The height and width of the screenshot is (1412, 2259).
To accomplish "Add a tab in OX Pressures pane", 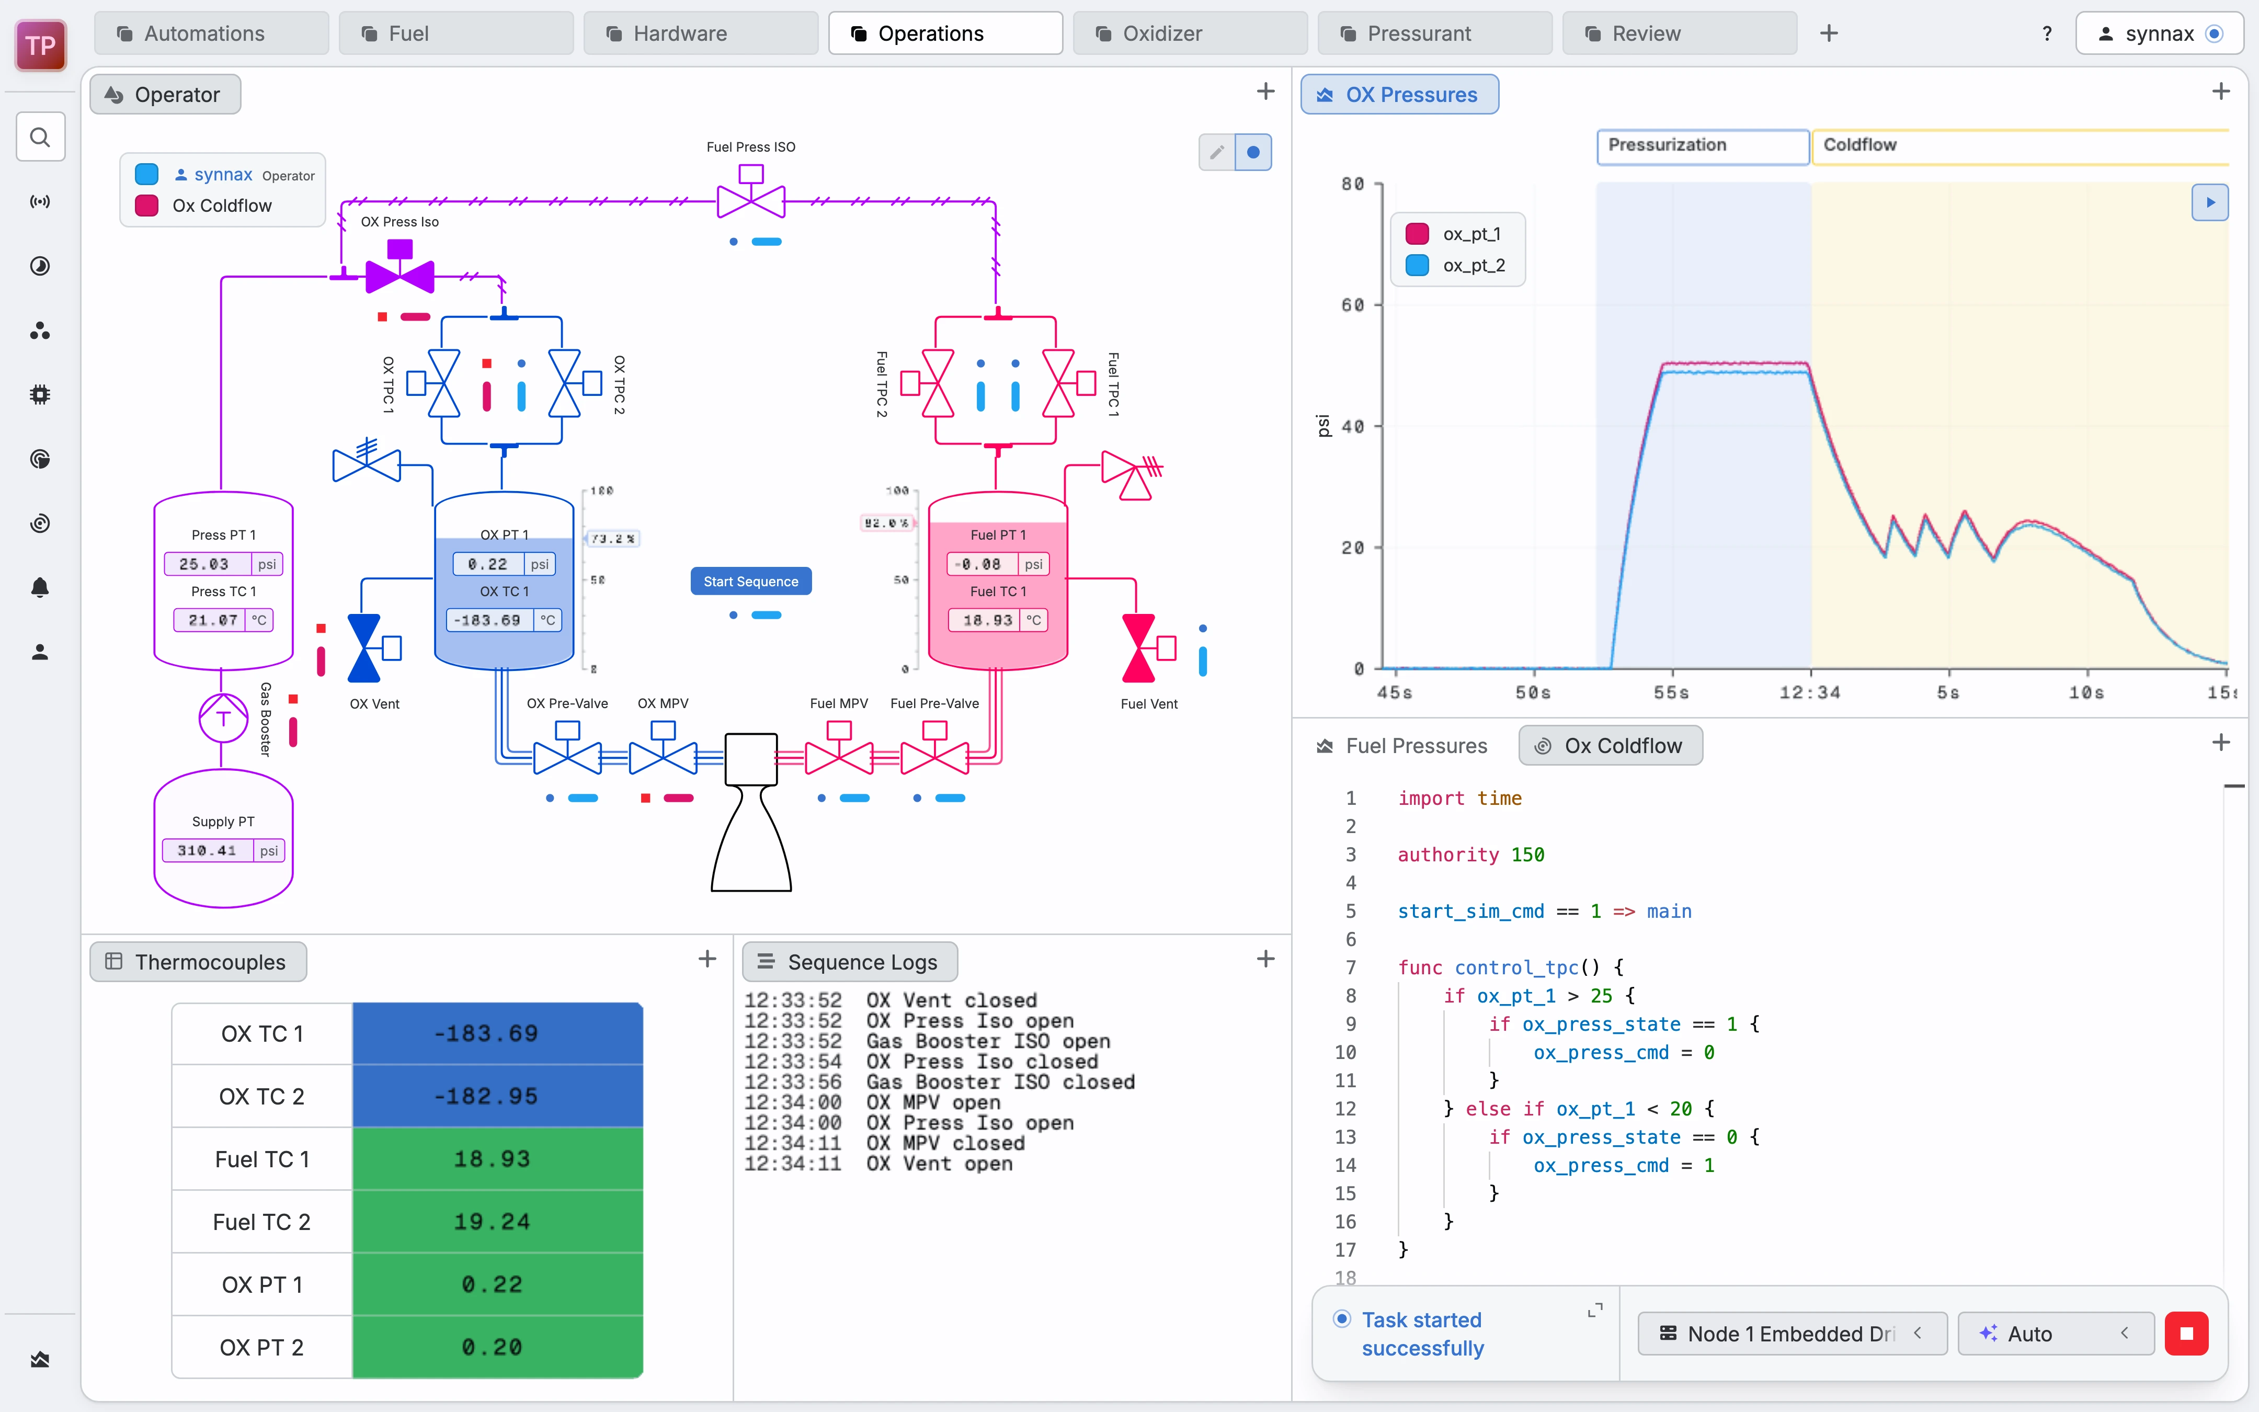I will 2221,92.
